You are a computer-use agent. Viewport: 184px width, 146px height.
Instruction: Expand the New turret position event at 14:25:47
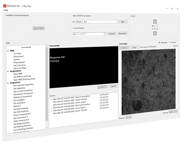point(51,100)
